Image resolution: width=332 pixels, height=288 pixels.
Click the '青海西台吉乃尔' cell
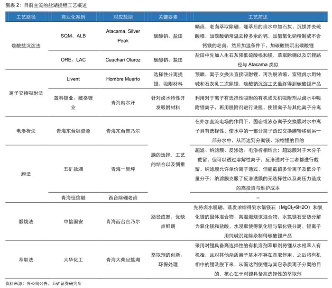click(x=123, y=222)
